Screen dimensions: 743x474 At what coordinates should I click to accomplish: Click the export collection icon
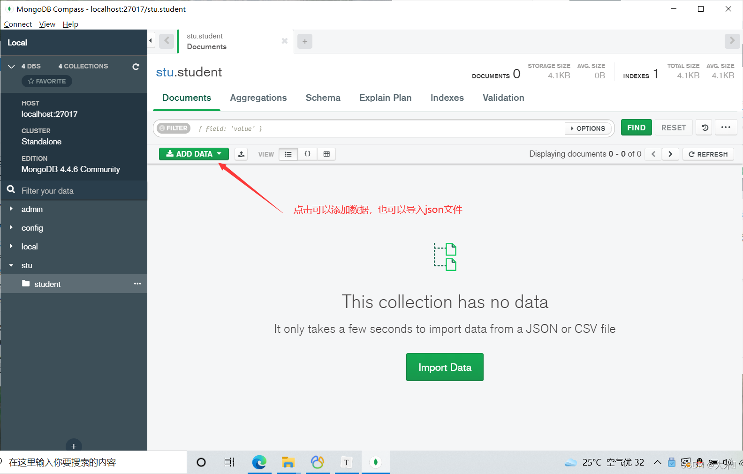pyautogui.click(x=241, y=154)
